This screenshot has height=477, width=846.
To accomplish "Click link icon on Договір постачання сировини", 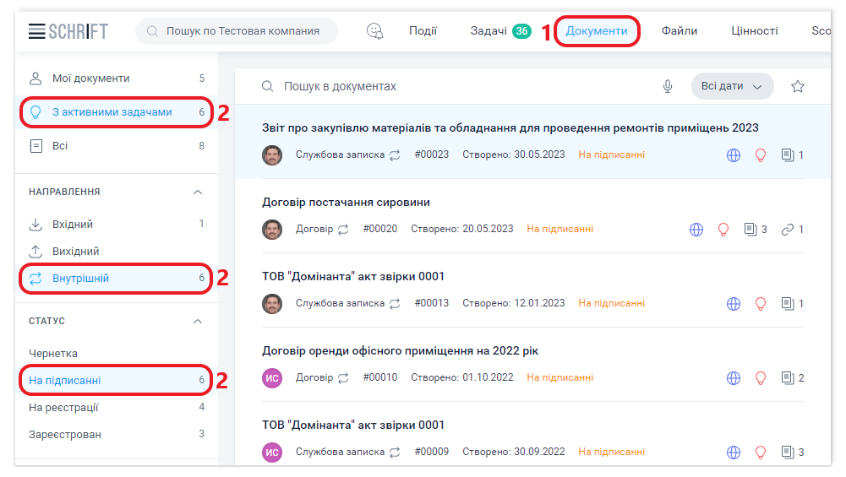I will pyautogui.click(x=788, y=230).
